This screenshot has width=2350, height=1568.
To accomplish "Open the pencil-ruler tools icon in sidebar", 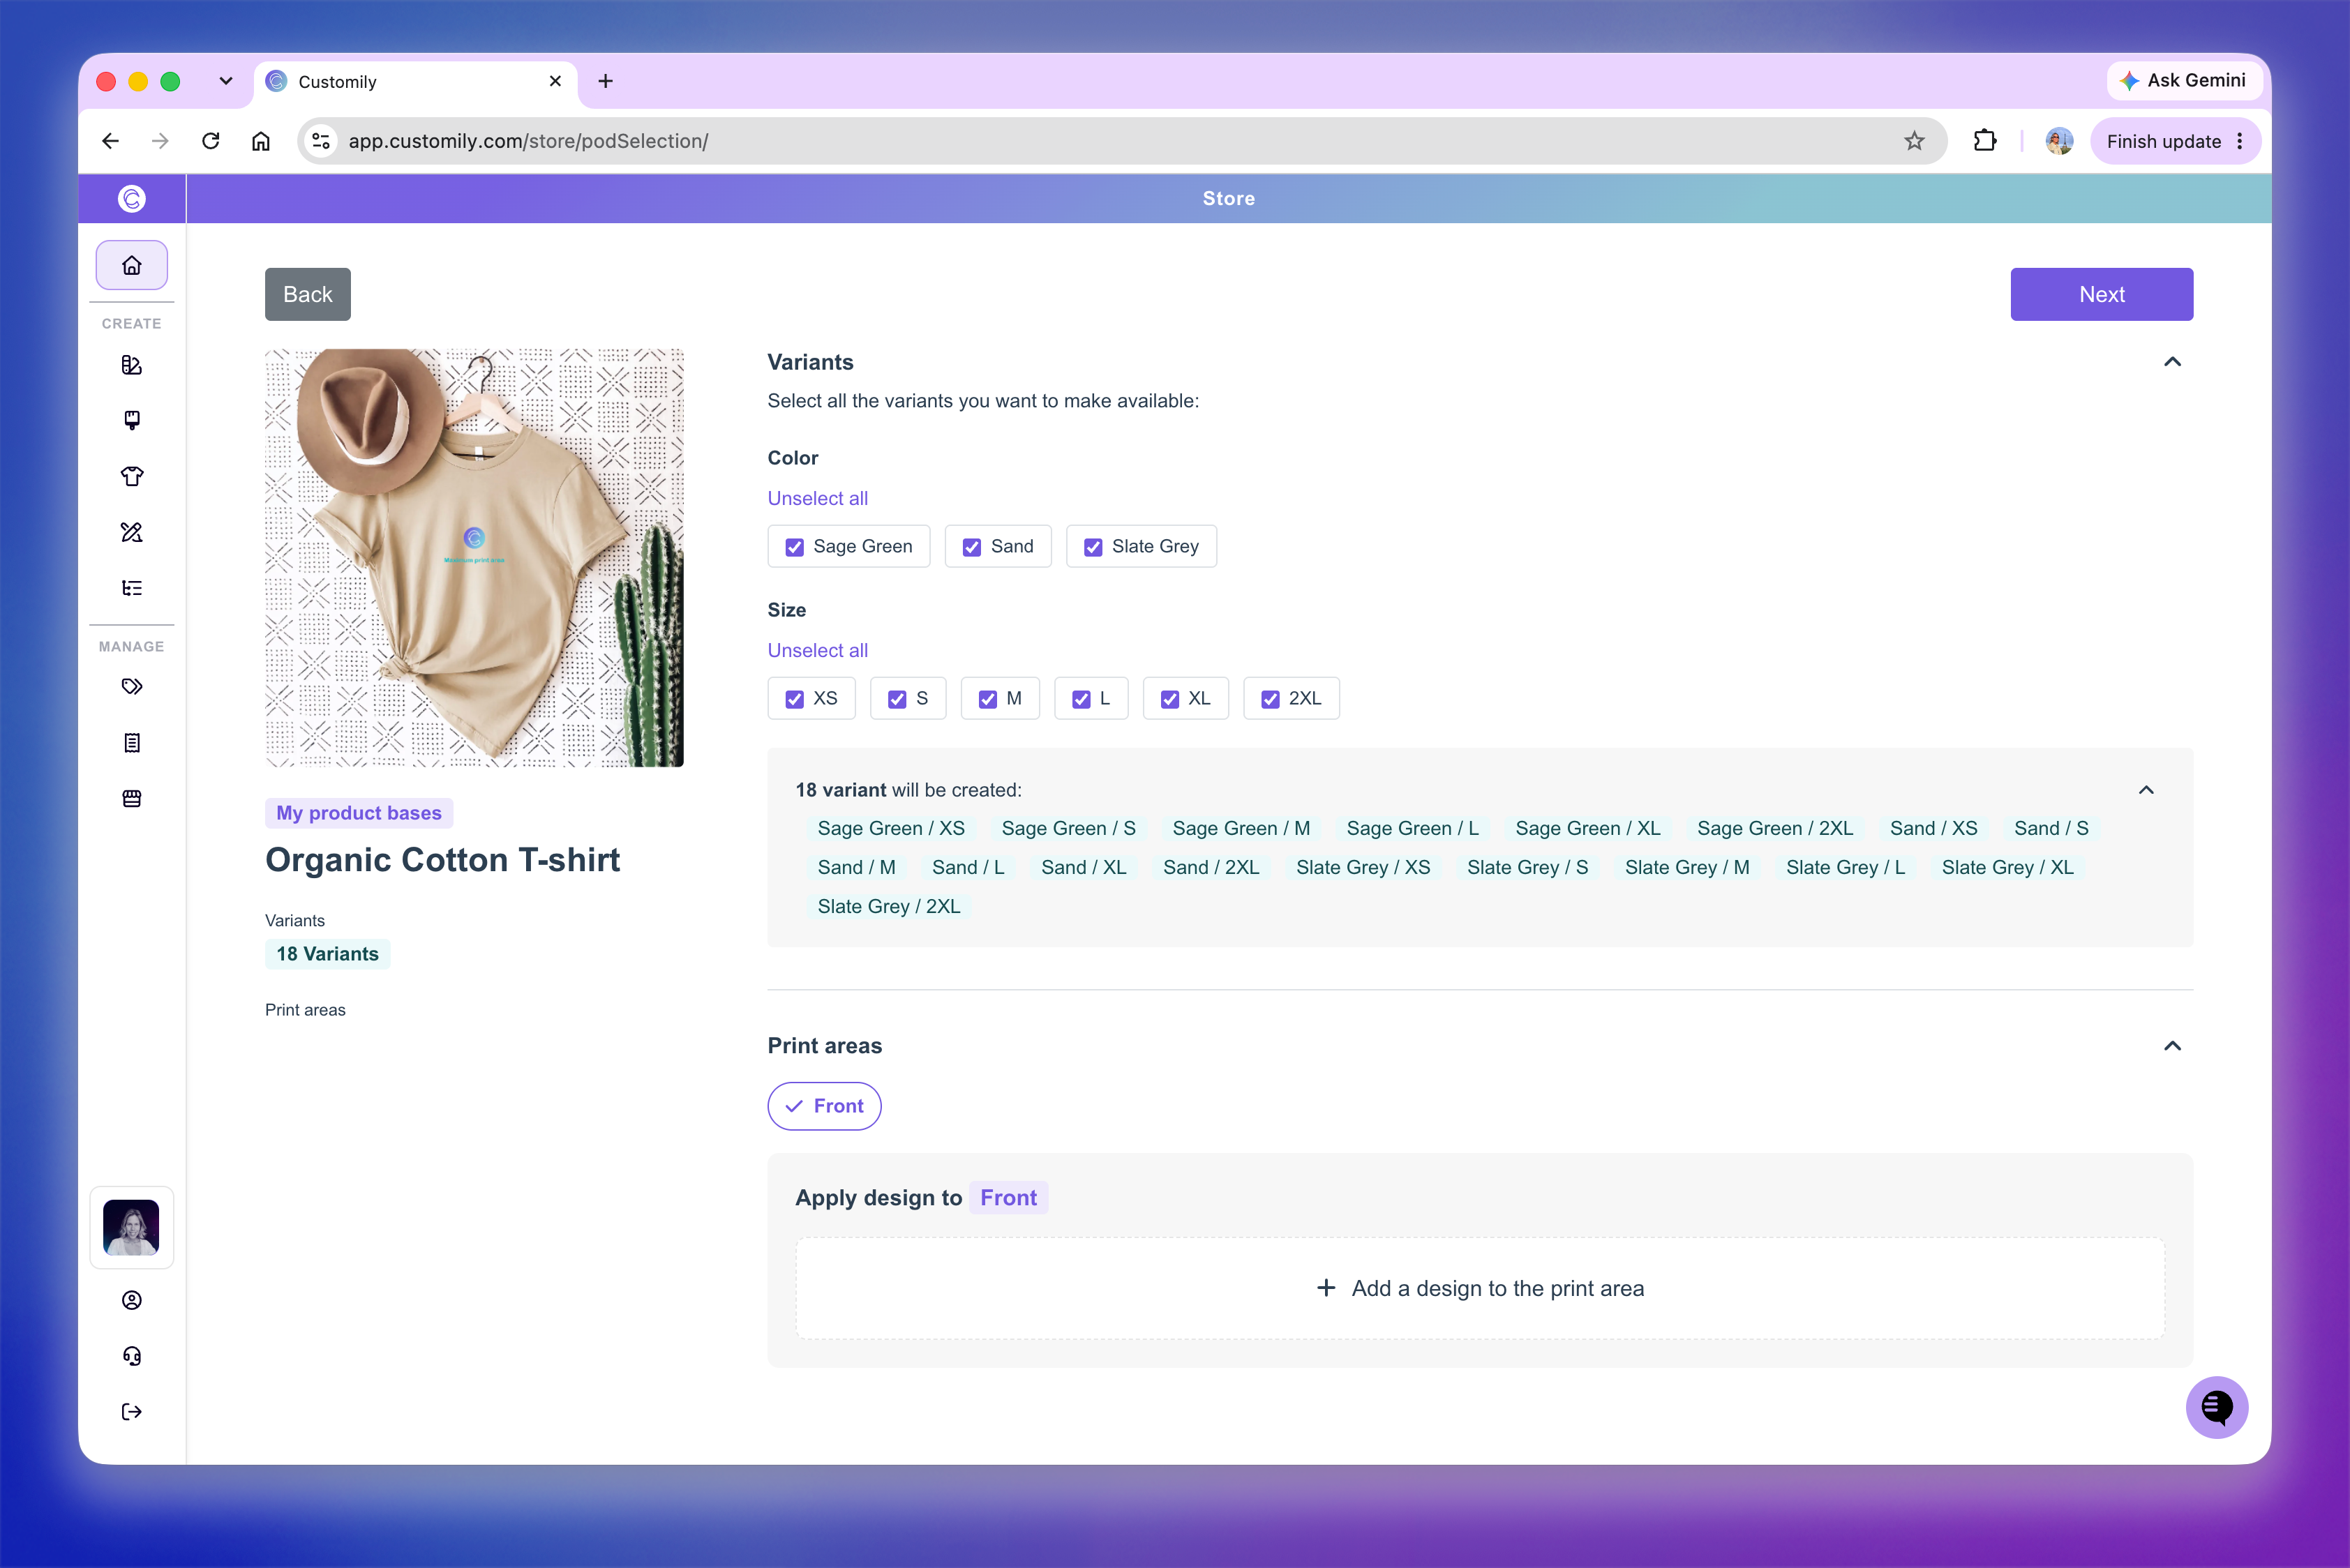I will 131,532.
